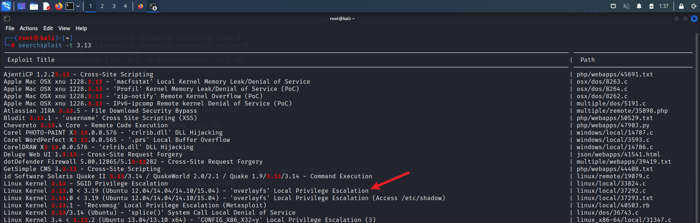The width and height of the screenshot is (700, 223).
Task: Open the terminal Help menu
Action: (81, 28)
